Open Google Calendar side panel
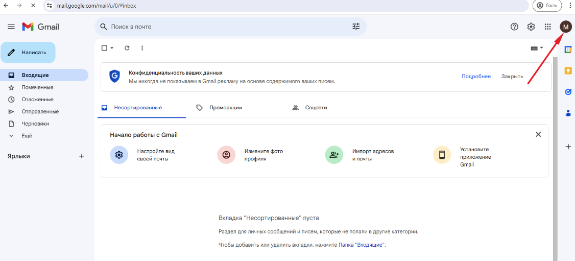The width and height of the screenshot is (575, 261). coord(568,50)
